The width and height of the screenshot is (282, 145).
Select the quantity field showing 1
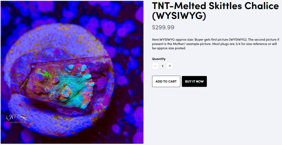163,66
